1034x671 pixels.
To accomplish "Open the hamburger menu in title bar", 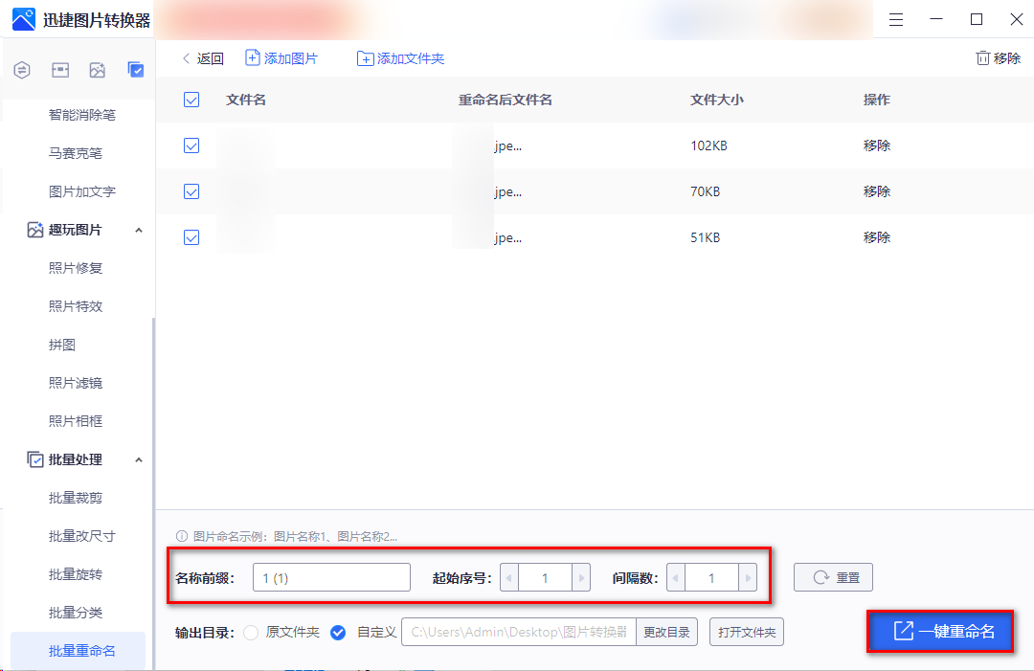I will [896, 19].
